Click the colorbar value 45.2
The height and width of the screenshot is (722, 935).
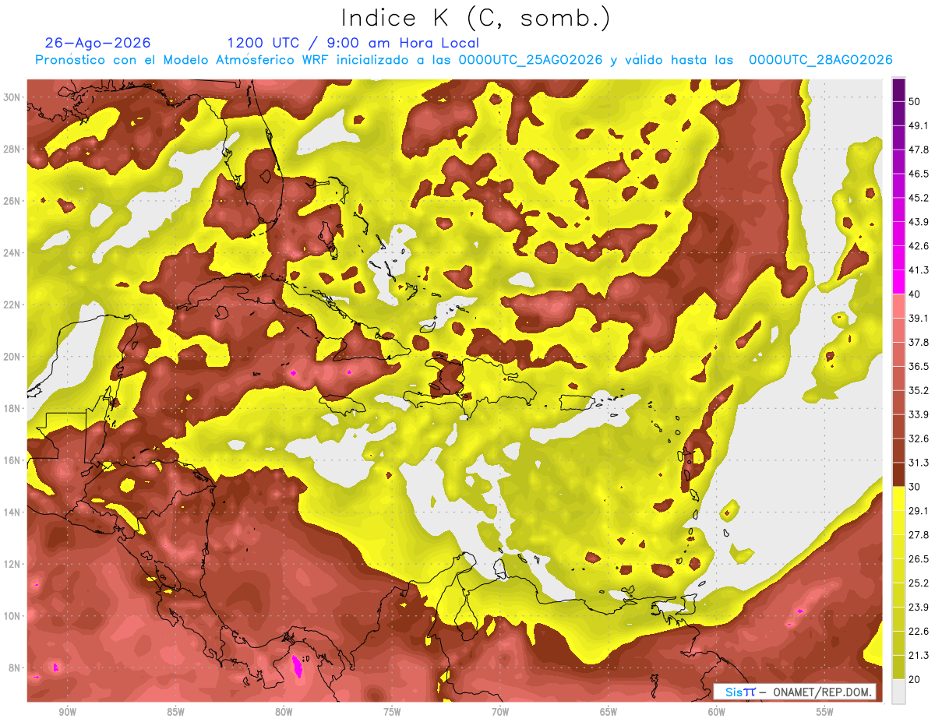[918, 198]
